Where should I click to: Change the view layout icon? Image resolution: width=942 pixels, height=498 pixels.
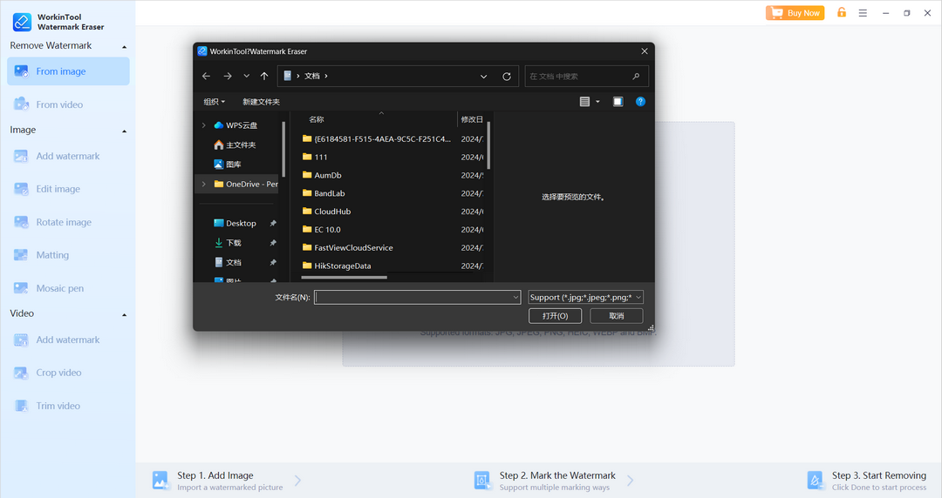584,102
